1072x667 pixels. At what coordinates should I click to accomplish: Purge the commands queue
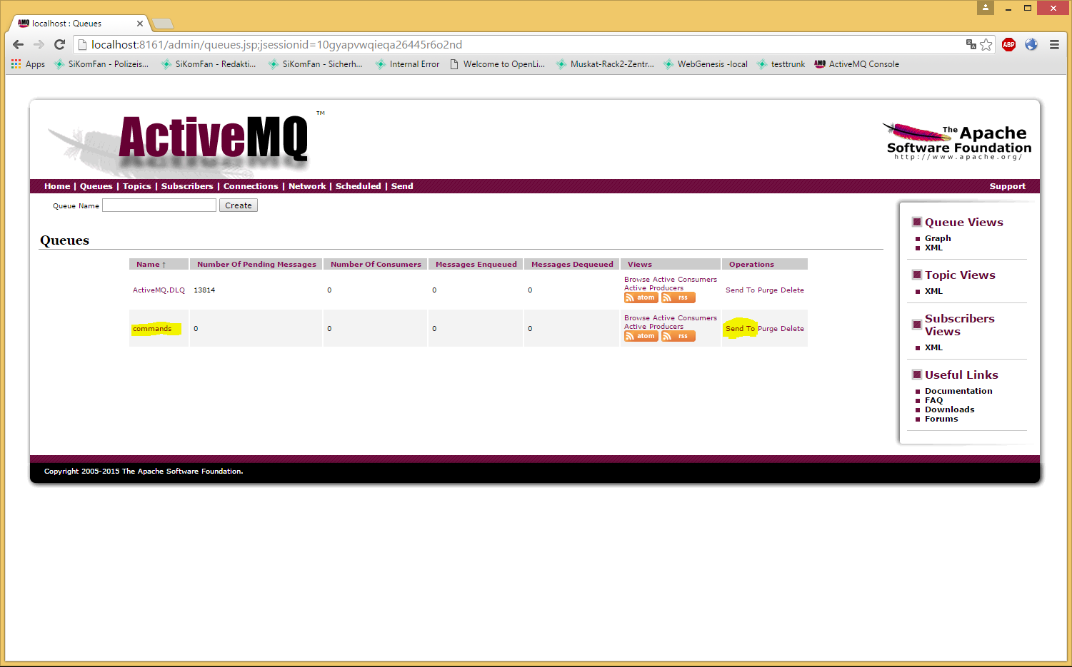[768, 329]
